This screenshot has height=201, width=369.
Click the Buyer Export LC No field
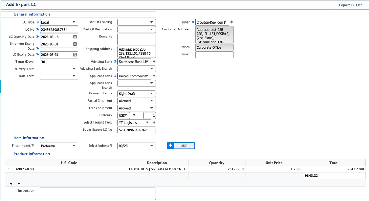click(x=137, y=130)
